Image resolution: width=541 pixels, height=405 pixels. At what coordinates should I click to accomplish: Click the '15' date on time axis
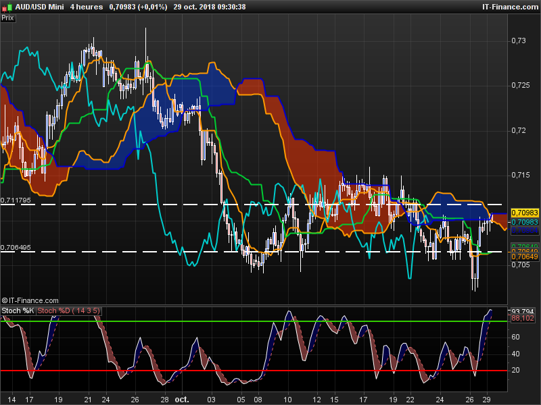334,400
